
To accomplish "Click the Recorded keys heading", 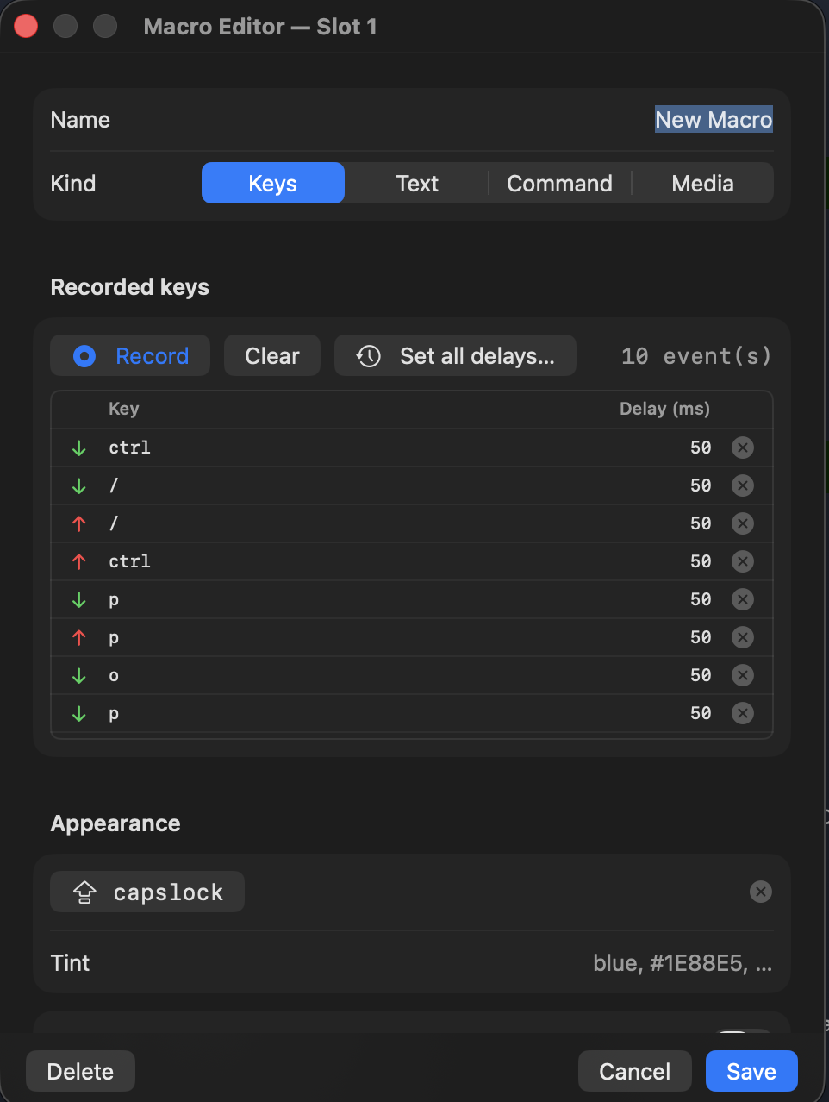I will point(130,287).
